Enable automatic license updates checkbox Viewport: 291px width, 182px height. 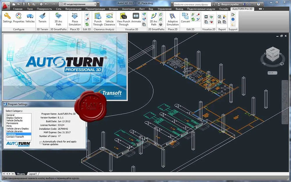pos(41,143)
